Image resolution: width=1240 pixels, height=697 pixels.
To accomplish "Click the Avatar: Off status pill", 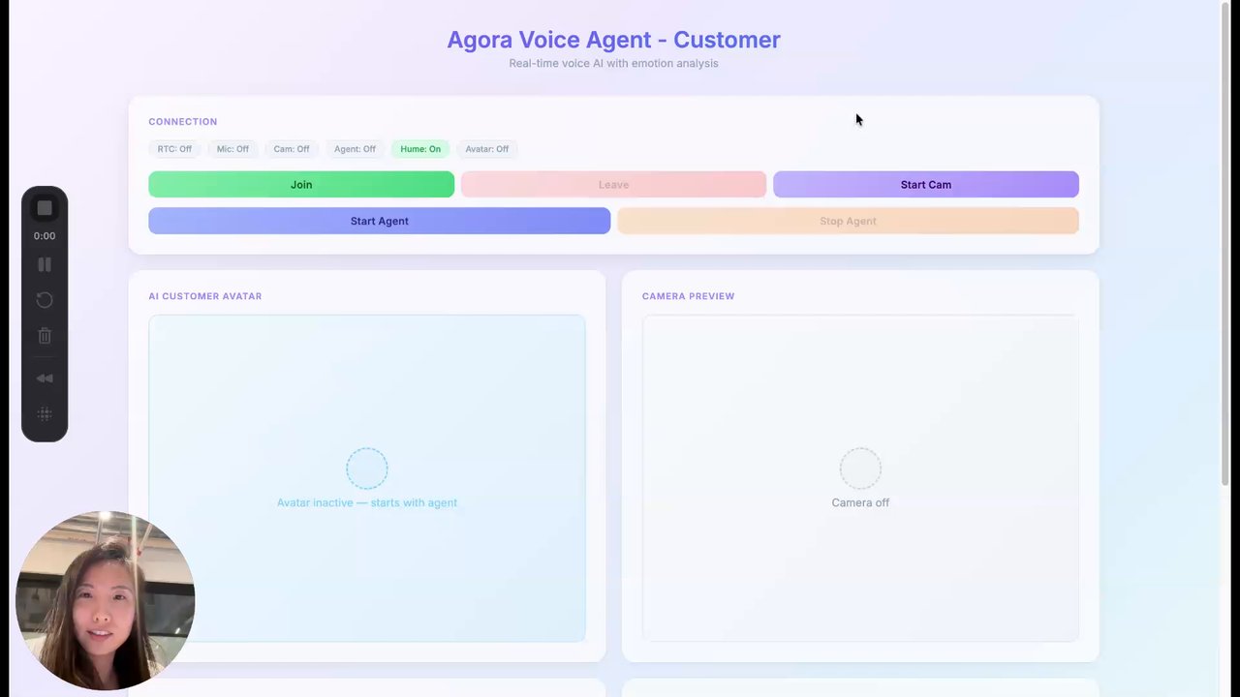I will coord(486,149).
